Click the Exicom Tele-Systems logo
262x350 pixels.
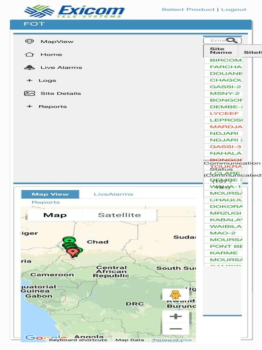74,11
